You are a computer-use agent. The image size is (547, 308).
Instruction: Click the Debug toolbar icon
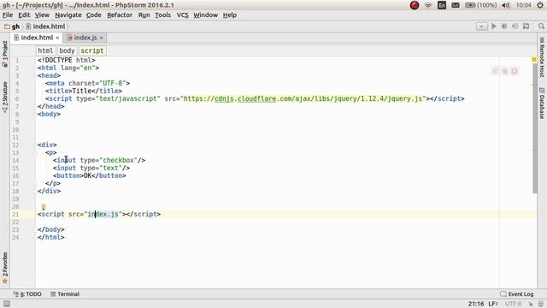tap(504, 27)
